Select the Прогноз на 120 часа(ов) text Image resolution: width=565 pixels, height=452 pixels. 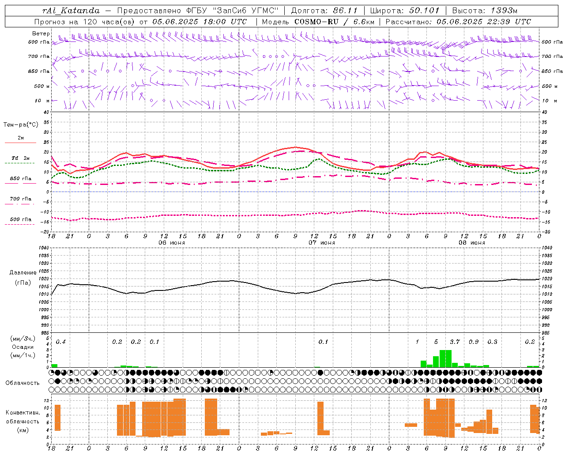[85, 22]
